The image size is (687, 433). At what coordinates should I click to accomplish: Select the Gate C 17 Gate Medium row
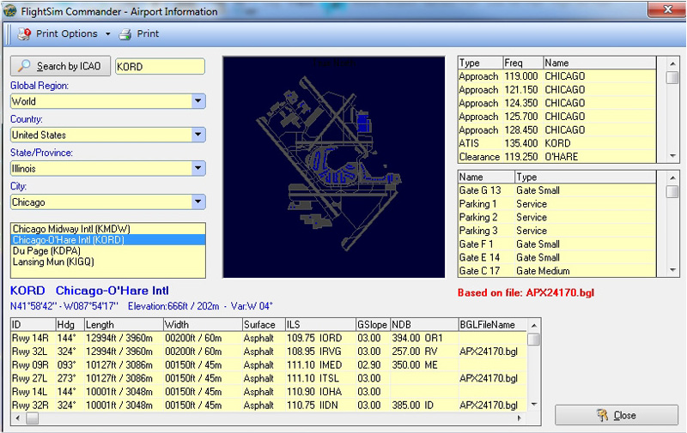click(556, 271)
